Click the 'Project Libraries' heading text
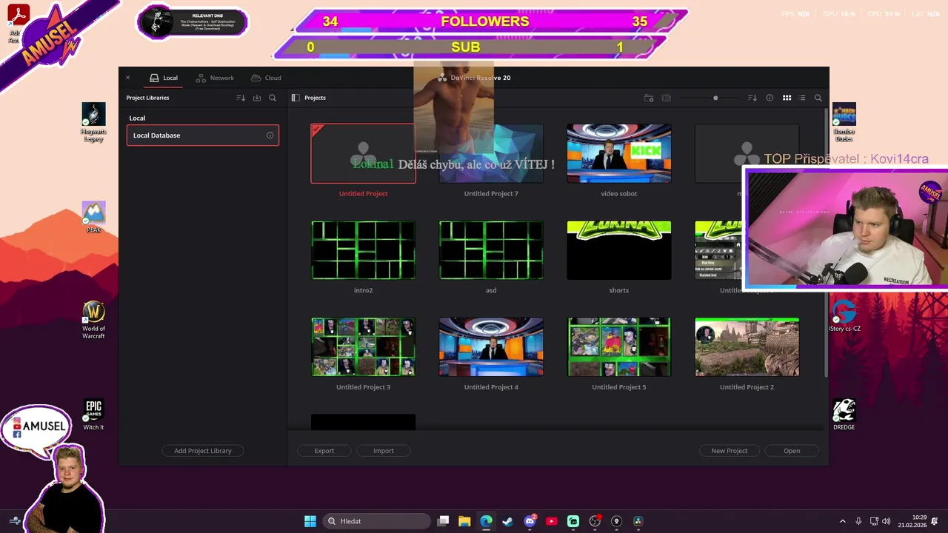This screenshot has height=533, width=948. (147, 98)
